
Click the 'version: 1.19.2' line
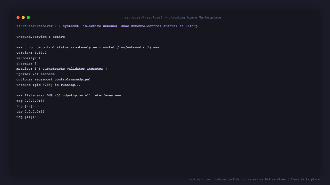pyautogui.click(x=31, y=53)
